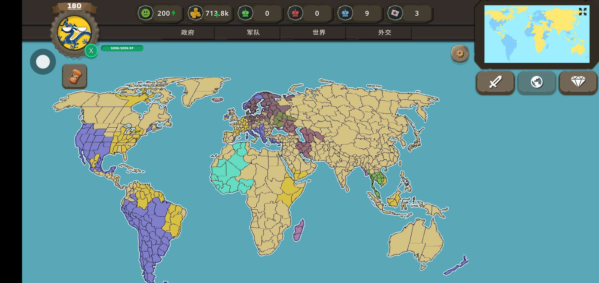
Task: Expand the minimap to fullscreen
Action: [582, 12]
